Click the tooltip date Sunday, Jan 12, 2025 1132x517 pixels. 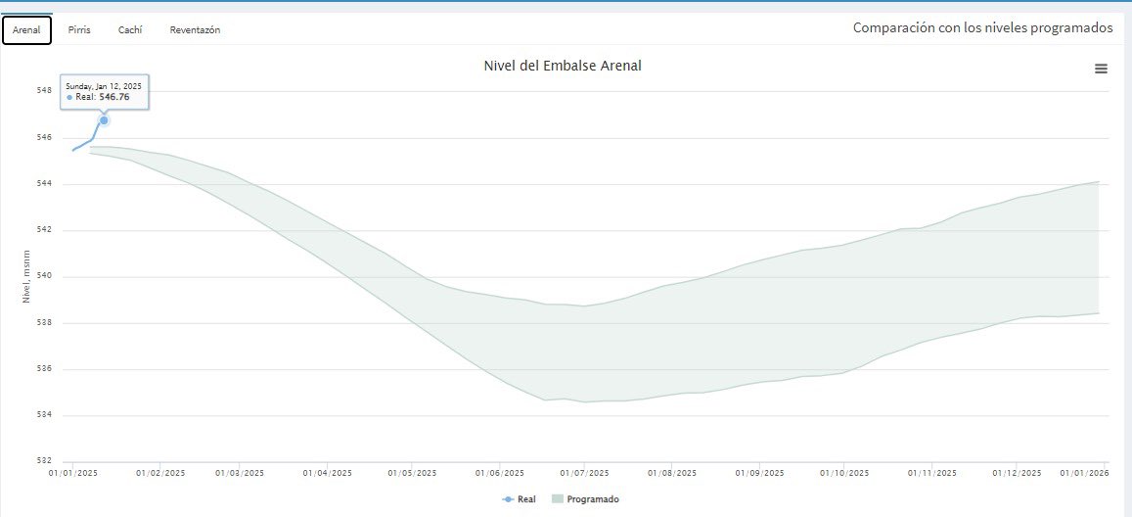104,86
